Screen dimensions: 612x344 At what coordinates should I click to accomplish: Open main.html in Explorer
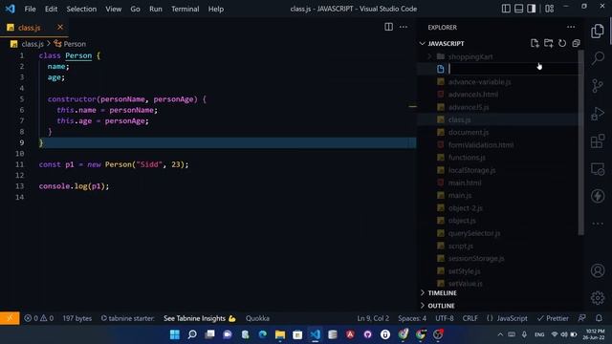pyautogui.click(x=465, y=183)
